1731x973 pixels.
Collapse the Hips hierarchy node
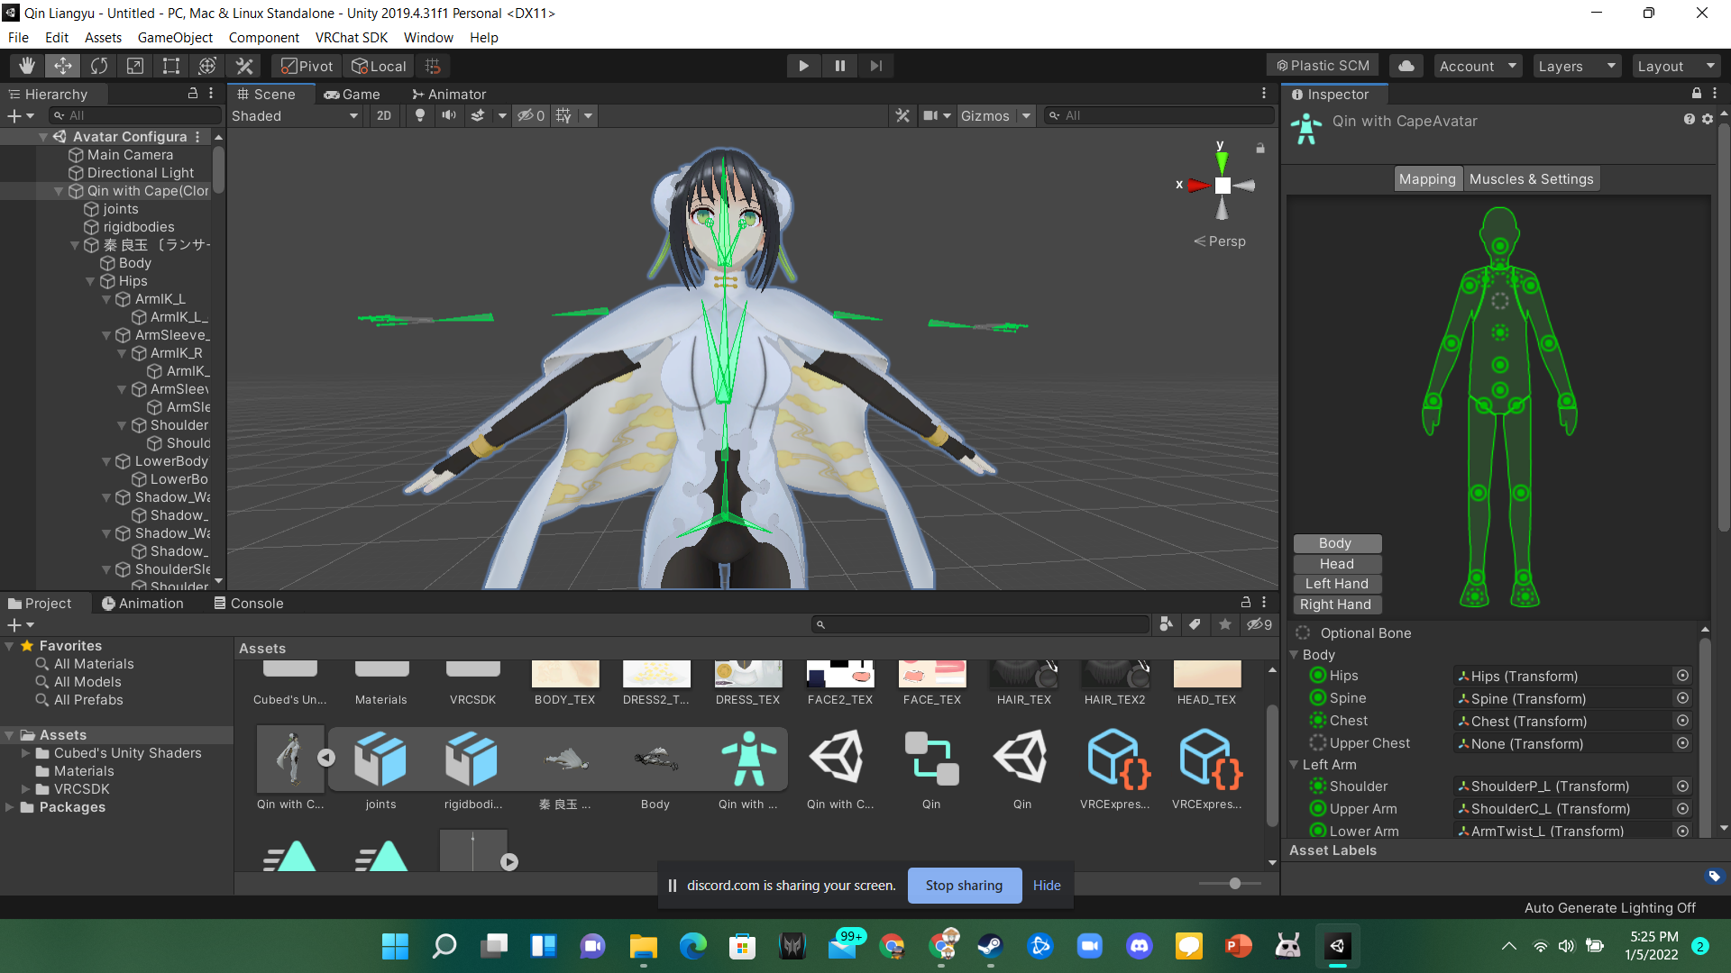(x=90, y=281)
